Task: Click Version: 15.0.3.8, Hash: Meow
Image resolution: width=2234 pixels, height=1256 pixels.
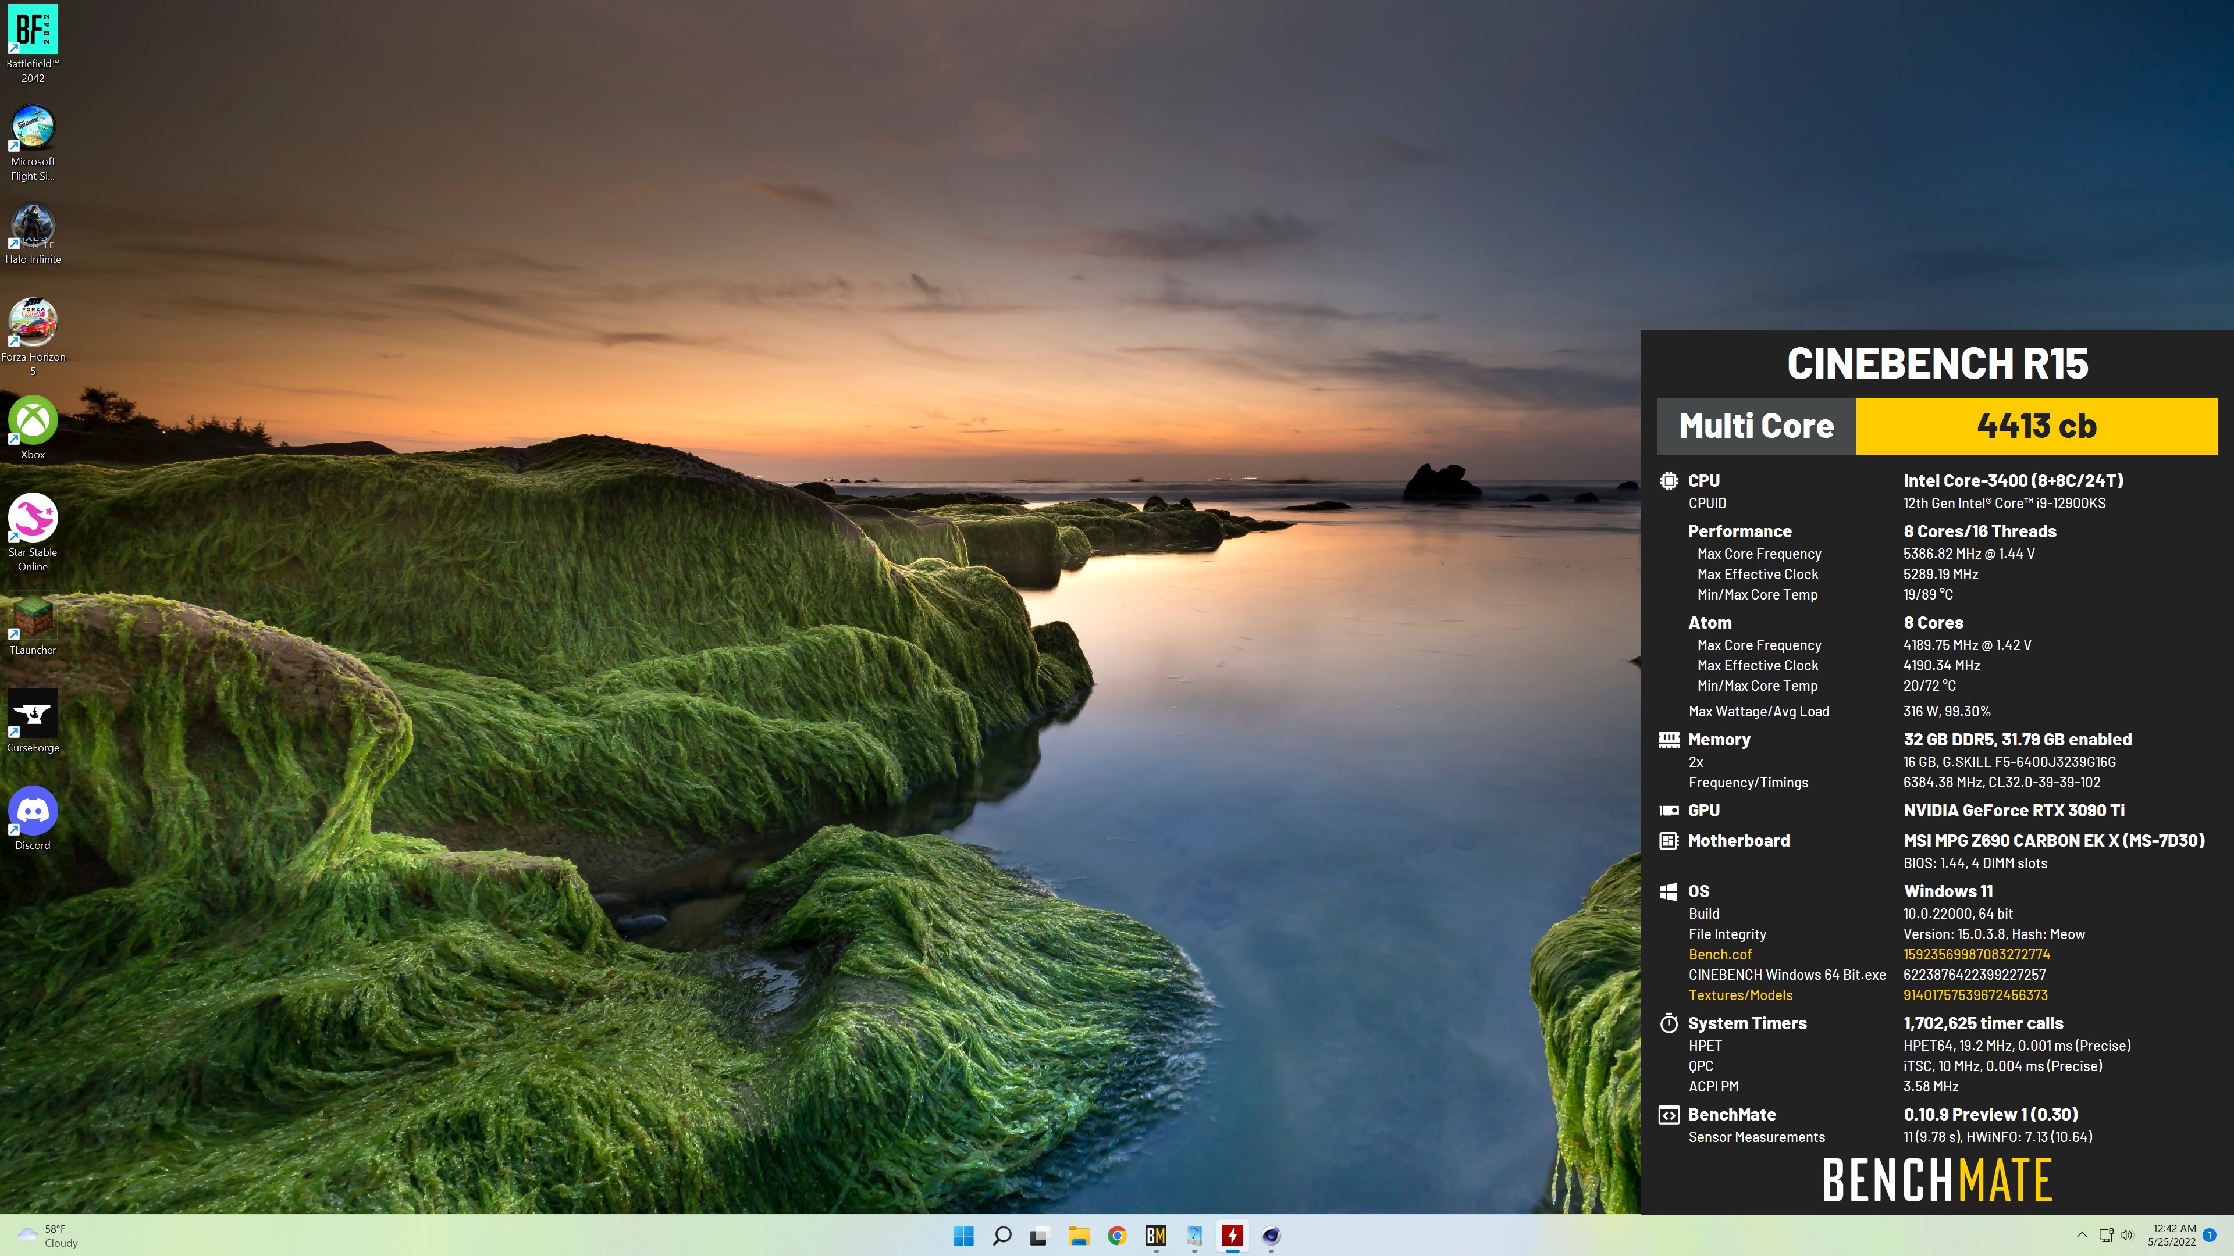Action: click(x=1994, y=934)
